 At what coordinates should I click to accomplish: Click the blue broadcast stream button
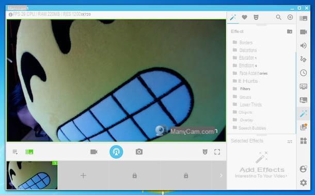(116, 152)
